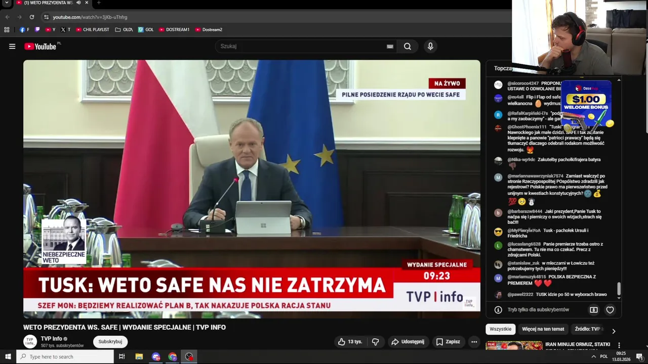Switch the POL keyboard language indicator

[x=603, y=357]
